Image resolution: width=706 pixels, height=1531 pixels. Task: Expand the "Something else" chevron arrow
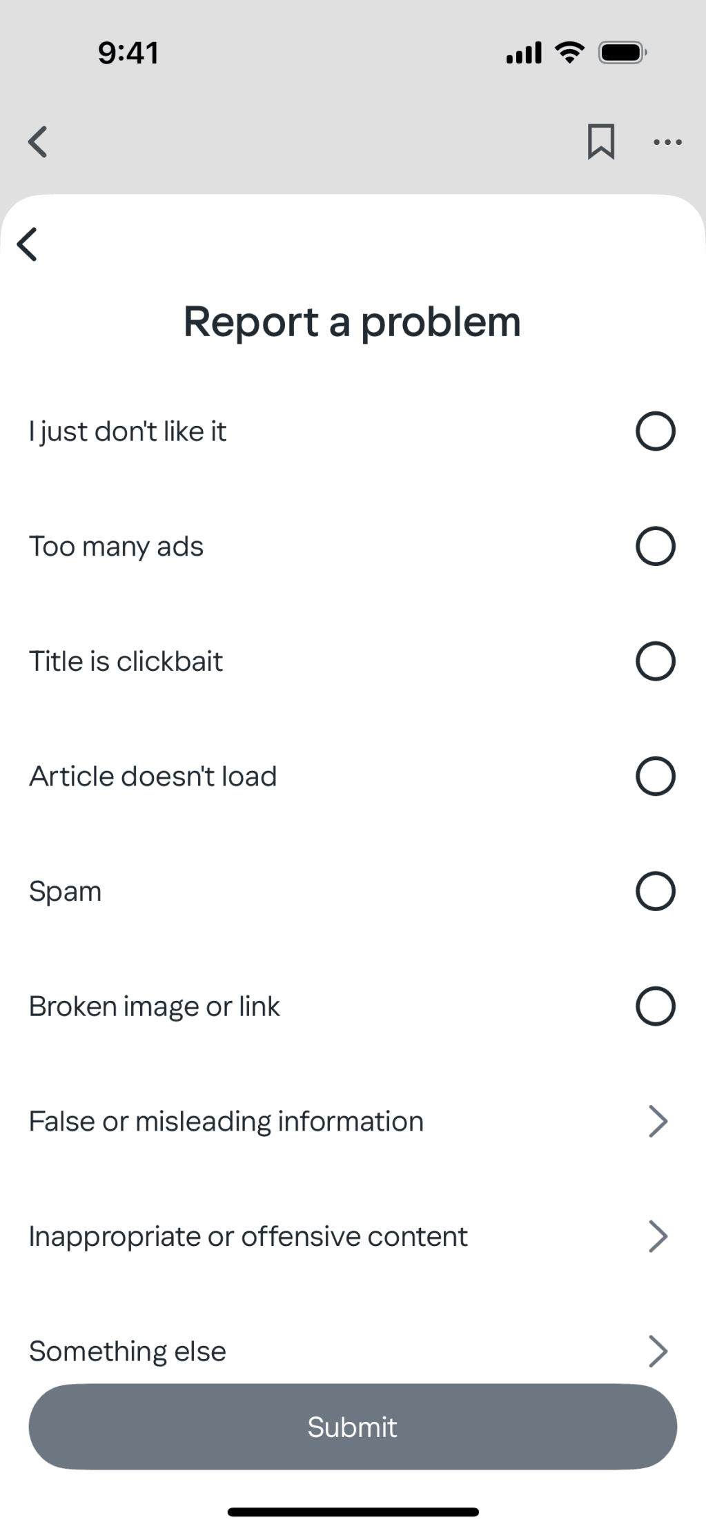[658, 1351]
